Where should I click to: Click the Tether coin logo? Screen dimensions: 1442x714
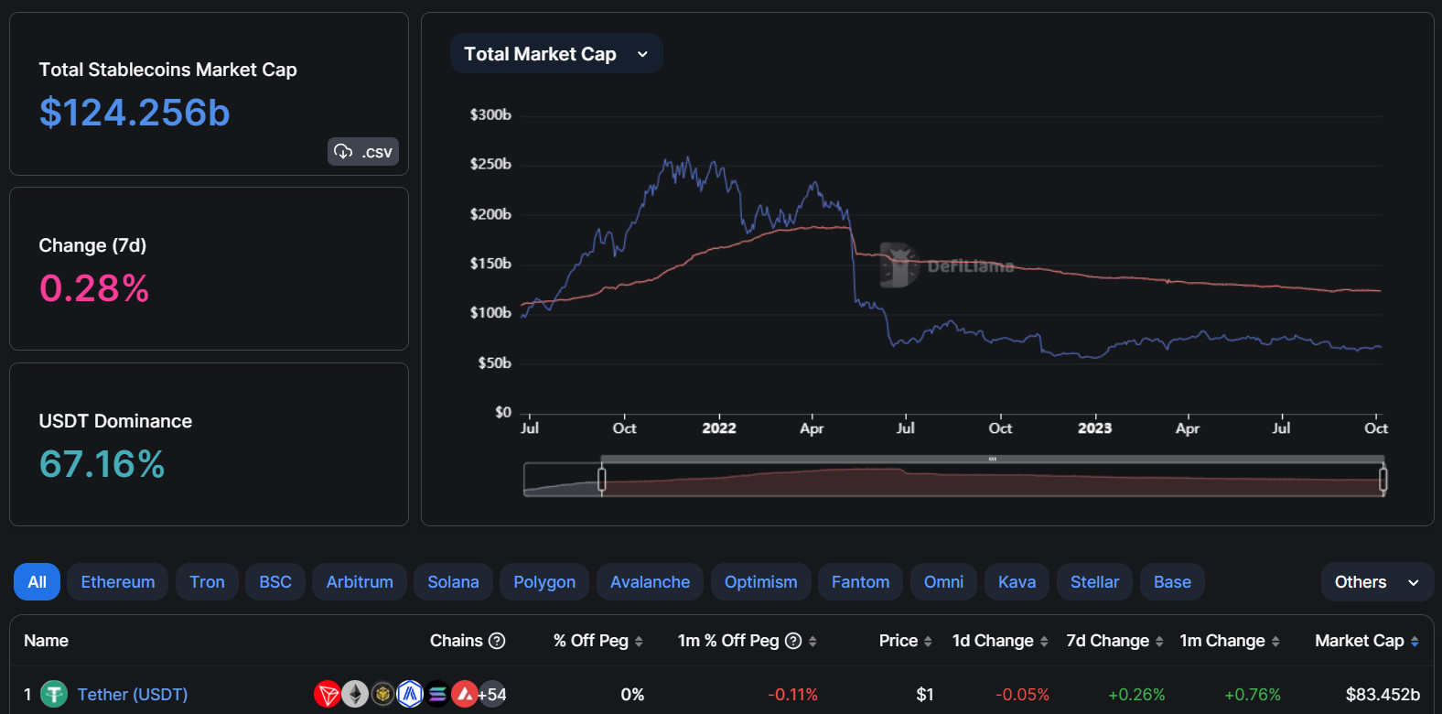click(54, 695)
